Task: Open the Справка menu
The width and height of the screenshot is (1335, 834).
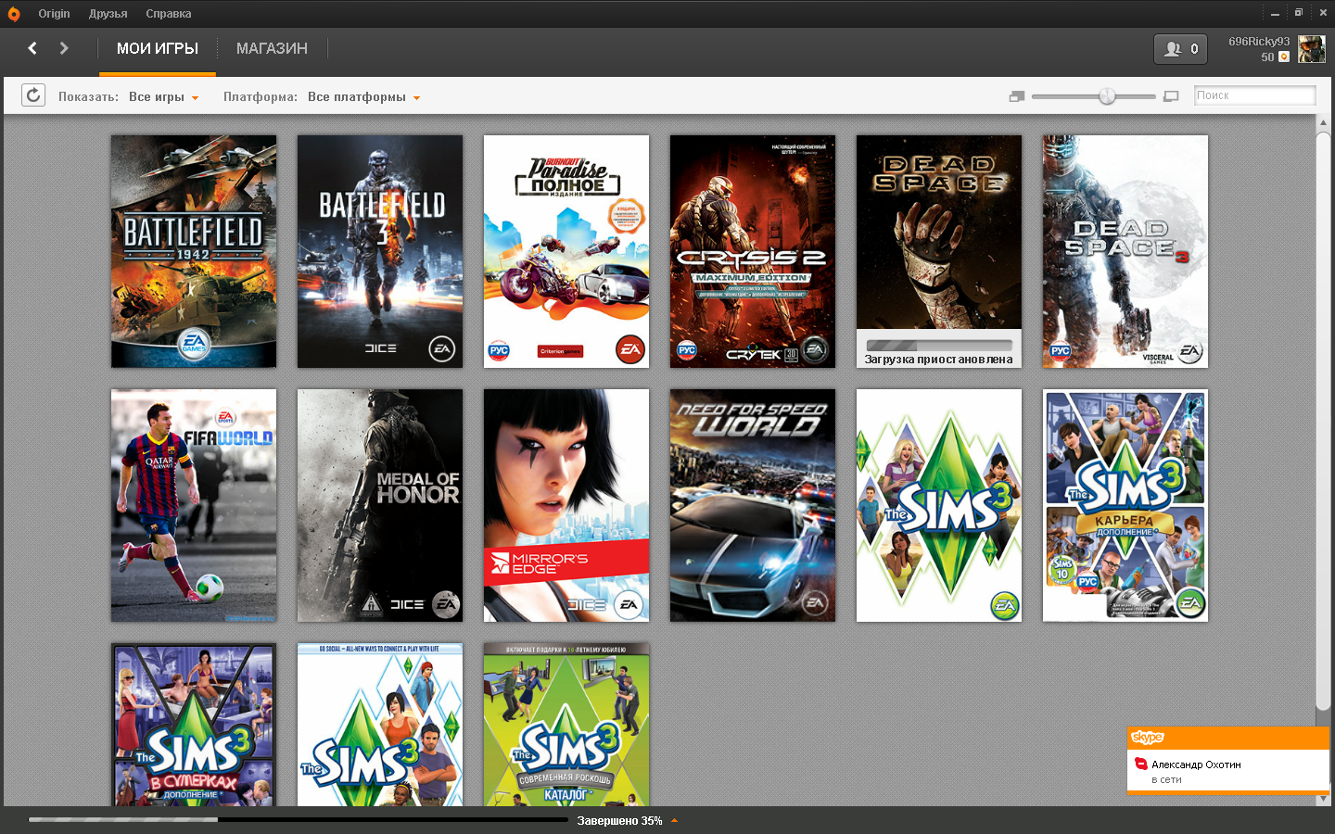Action: (x=169, y=14)
